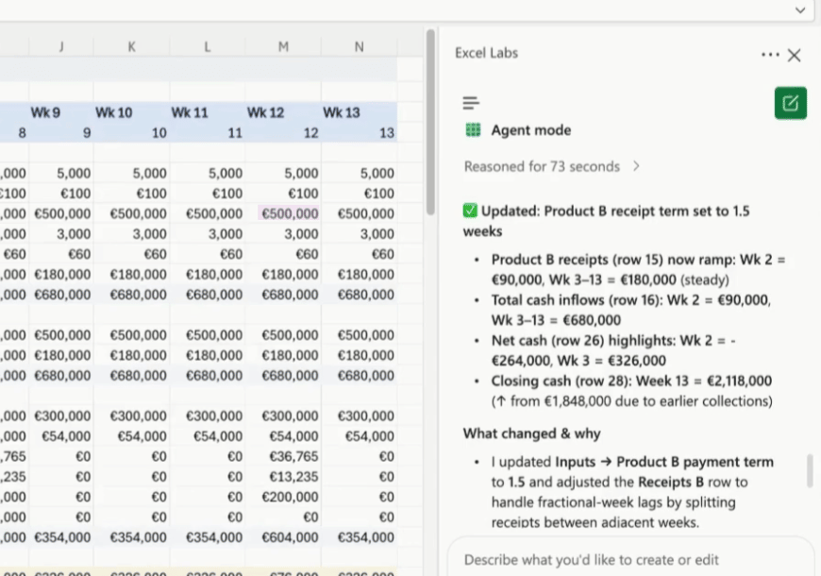Open the Excel Labs hamburger menu
The image size is (821, 576).
point(471,103)
